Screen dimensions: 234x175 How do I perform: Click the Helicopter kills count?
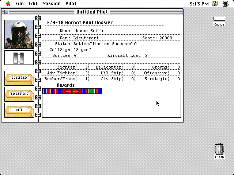(132, 67)
